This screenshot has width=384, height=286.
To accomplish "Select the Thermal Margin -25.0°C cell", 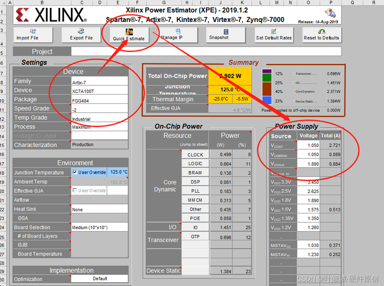I will tap(220, 99).
